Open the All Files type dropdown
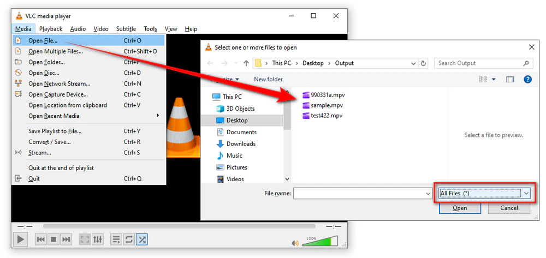Viewport: 546px width, 258px height. [x=484, y=193]
